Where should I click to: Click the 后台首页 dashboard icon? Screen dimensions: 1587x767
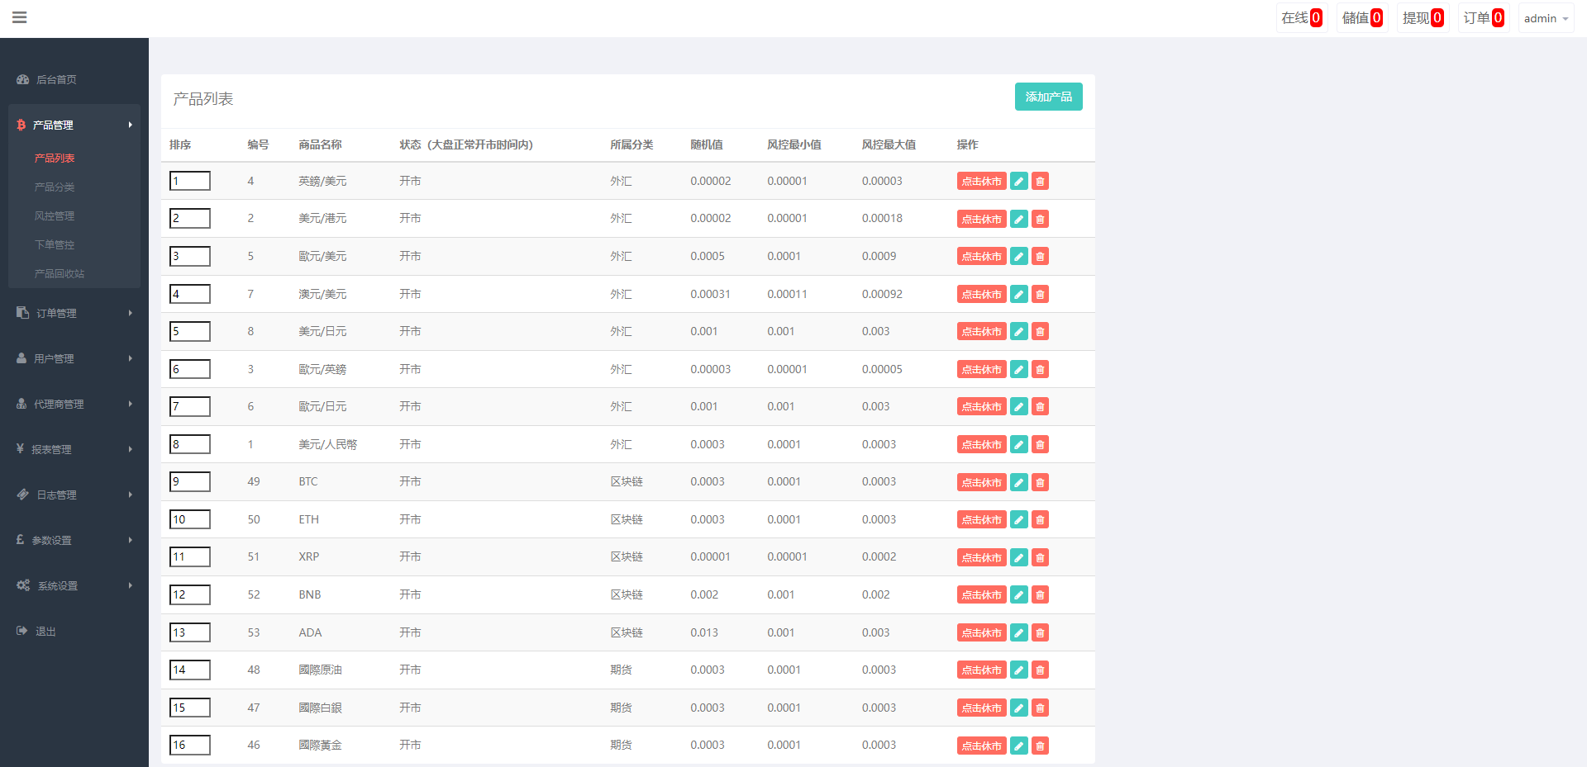tap(23, 80)
